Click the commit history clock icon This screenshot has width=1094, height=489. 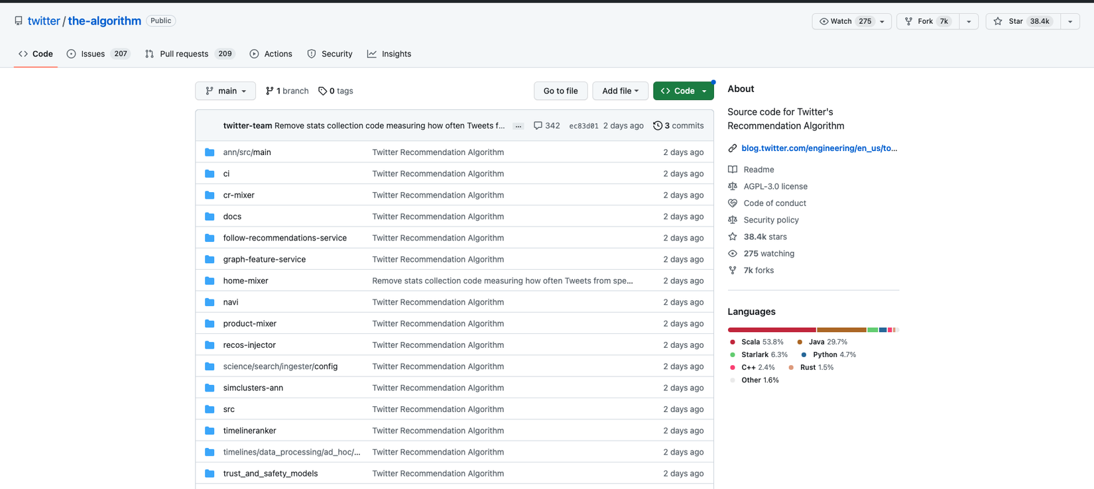tap(657, 126)
